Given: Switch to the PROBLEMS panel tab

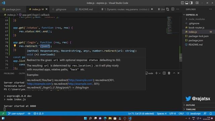Looking at the screenshot, I should coord(9,73).
